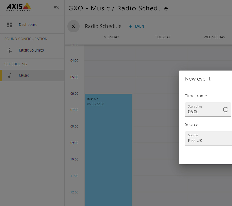The width and height of the screenshot is (232, 206).
Task: Collapse the sidebar using the menu icon
Action: [56, 8]
